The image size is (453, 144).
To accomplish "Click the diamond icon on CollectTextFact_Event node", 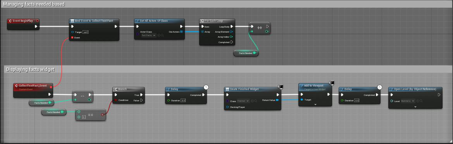I will coord(16,86).
